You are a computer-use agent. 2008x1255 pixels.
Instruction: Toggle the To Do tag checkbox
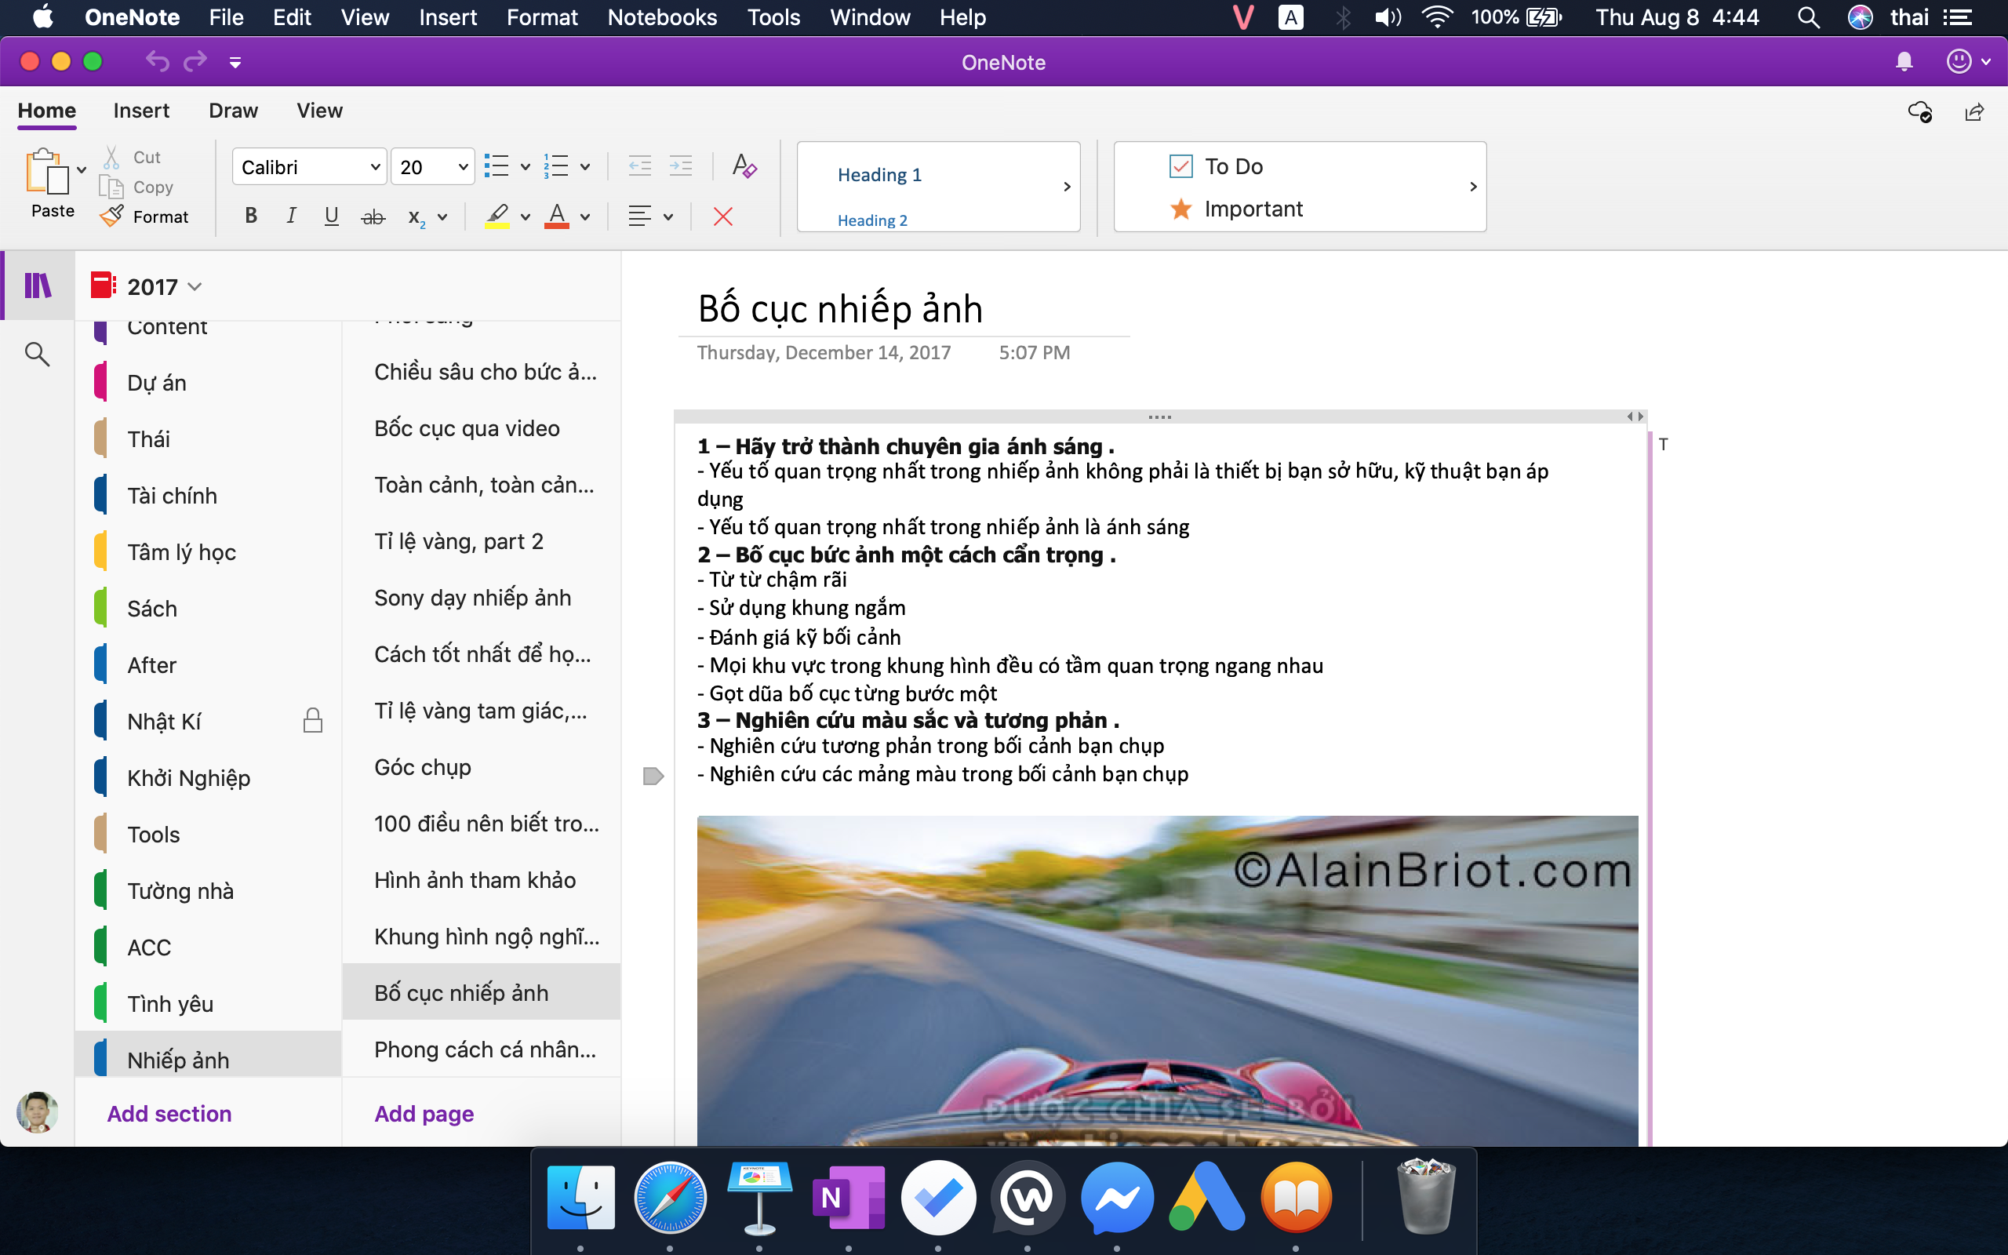[x=1180, y=166]
